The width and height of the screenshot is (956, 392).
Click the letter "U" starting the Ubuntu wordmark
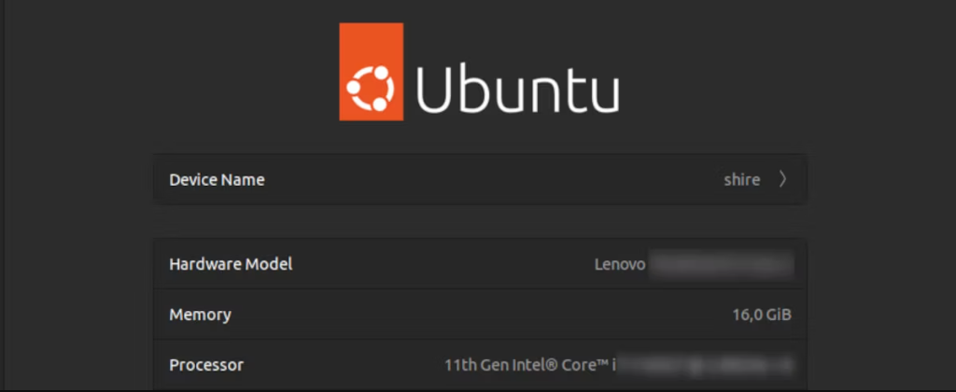point(437,88)
